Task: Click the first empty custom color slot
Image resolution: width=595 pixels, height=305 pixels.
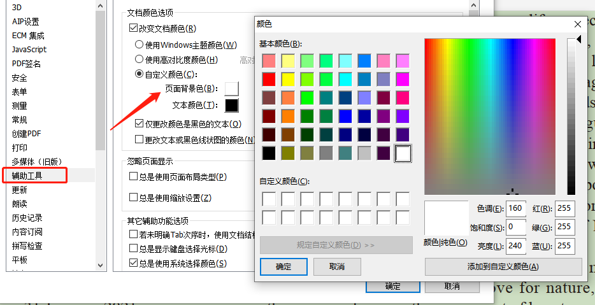Action: click(269, 199)
